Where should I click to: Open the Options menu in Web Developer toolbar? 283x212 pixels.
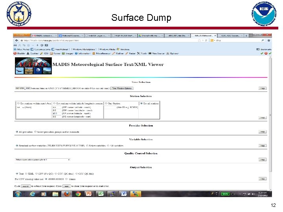click(173, 53)
